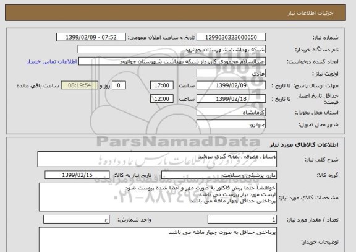Click the response deadline date 1399/02/09
356x252 pixels.
pyautogui.click(x=231, y=85)
